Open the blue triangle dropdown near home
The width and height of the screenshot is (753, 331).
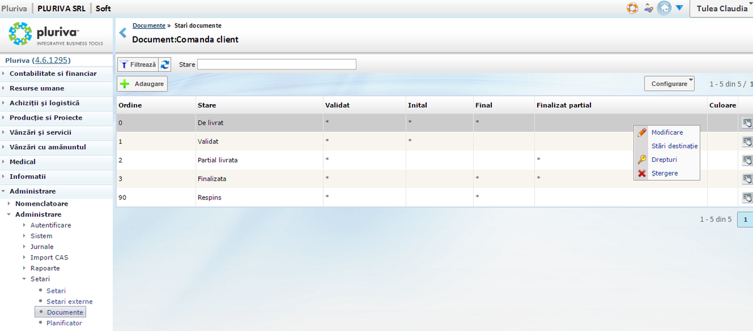click(679, 9)
